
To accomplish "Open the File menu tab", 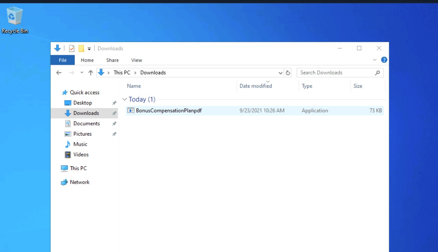I will (x=63, y=60).
